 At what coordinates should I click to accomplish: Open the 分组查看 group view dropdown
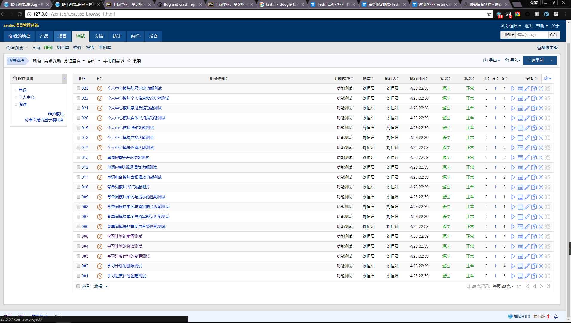point(74,61)
